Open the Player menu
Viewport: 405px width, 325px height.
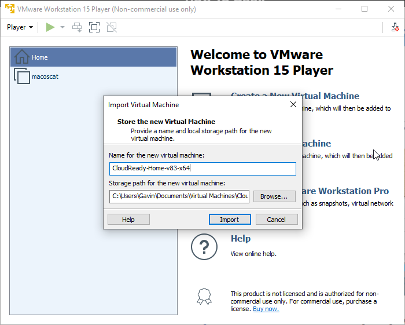20,27
